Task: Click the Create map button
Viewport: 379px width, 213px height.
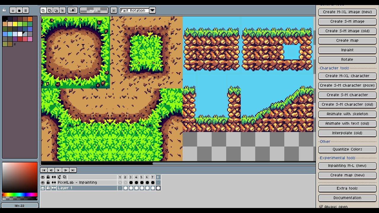Action: 347,41
